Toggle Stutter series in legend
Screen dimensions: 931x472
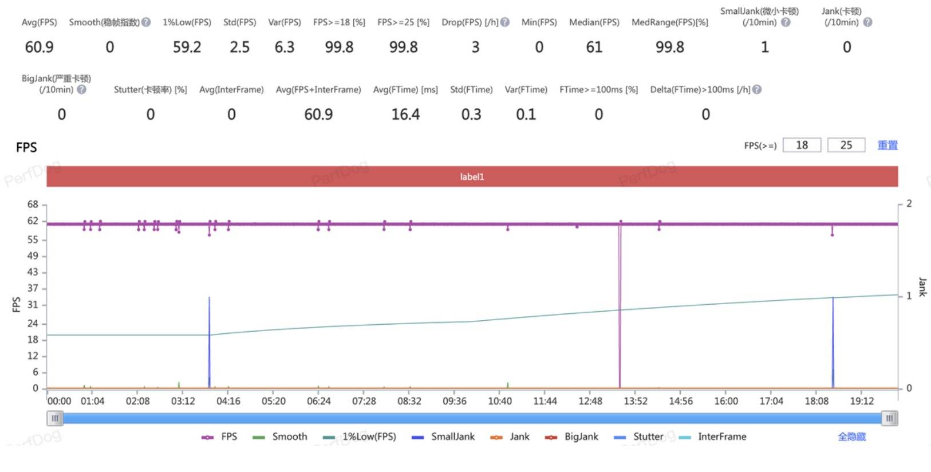click(x=638, y=436)
